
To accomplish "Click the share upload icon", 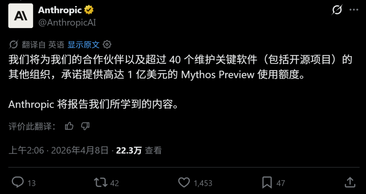I will pos(350,183).
